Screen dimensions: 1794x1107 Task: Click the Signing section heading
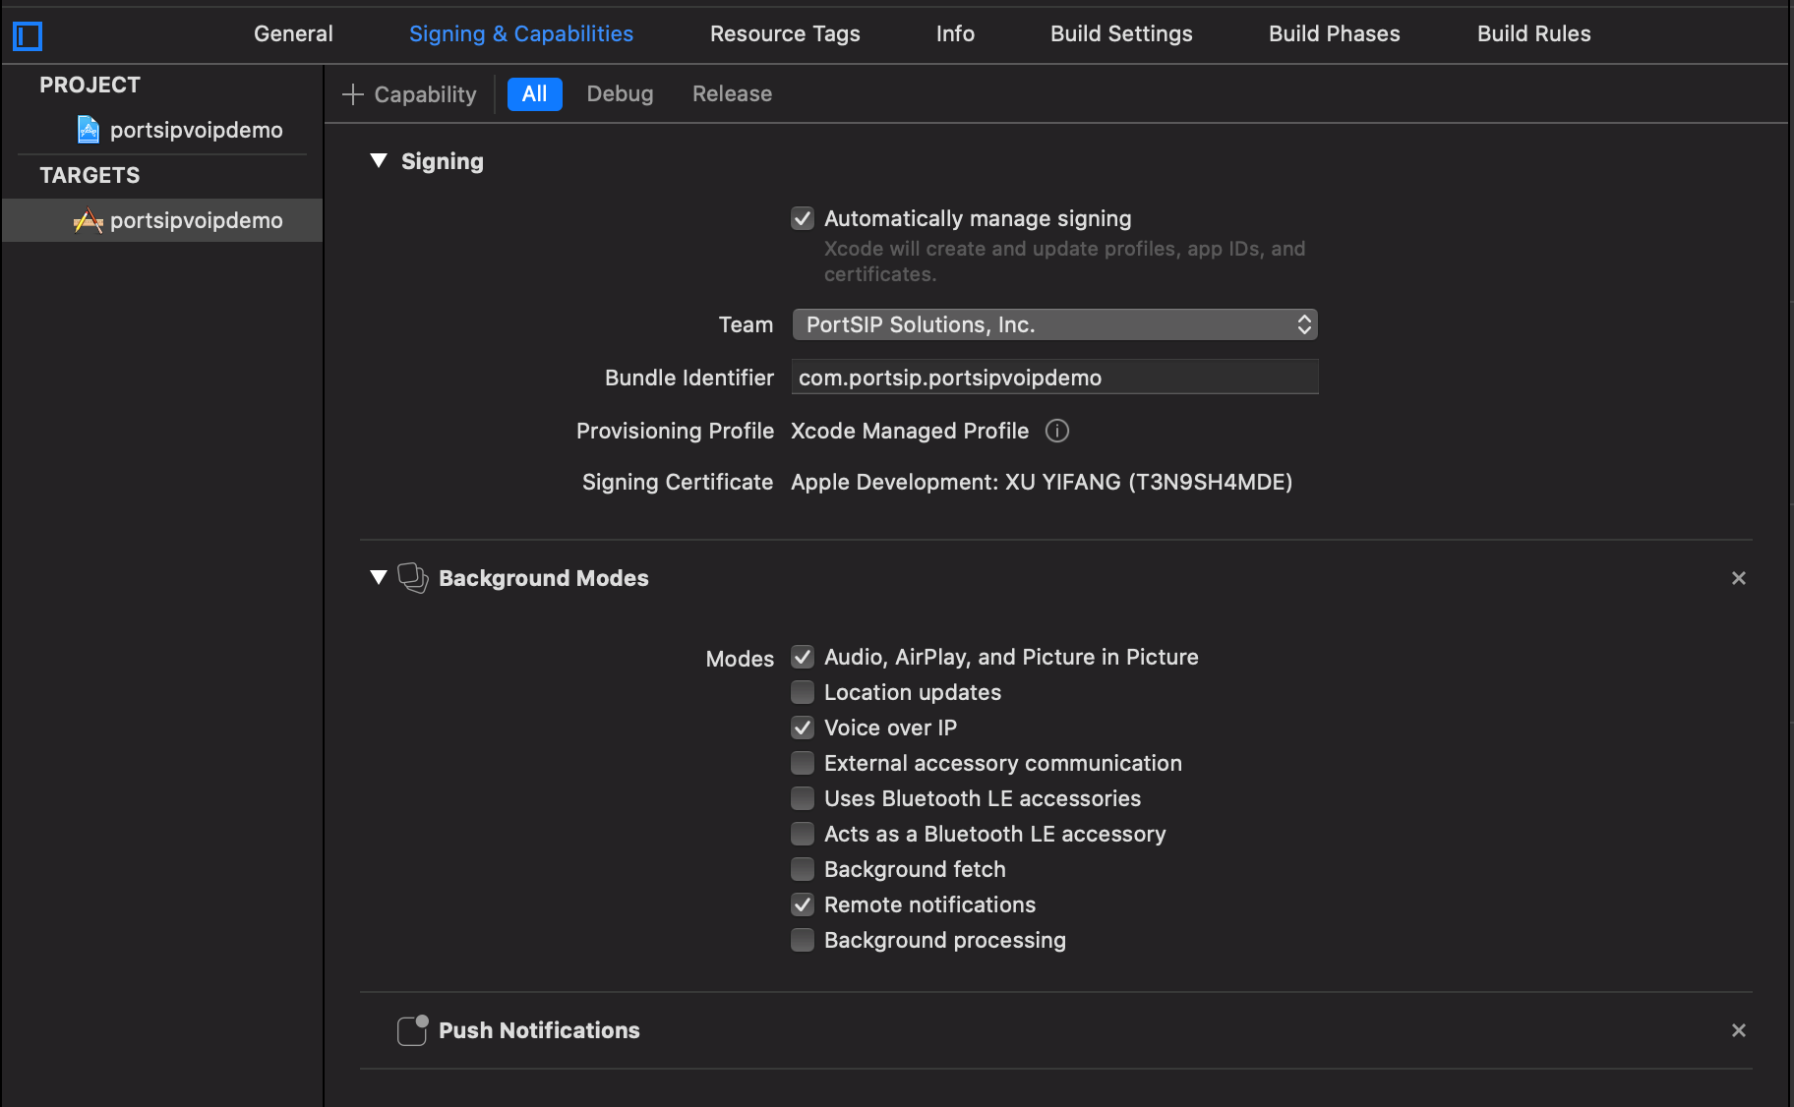(x=443, y=161)
